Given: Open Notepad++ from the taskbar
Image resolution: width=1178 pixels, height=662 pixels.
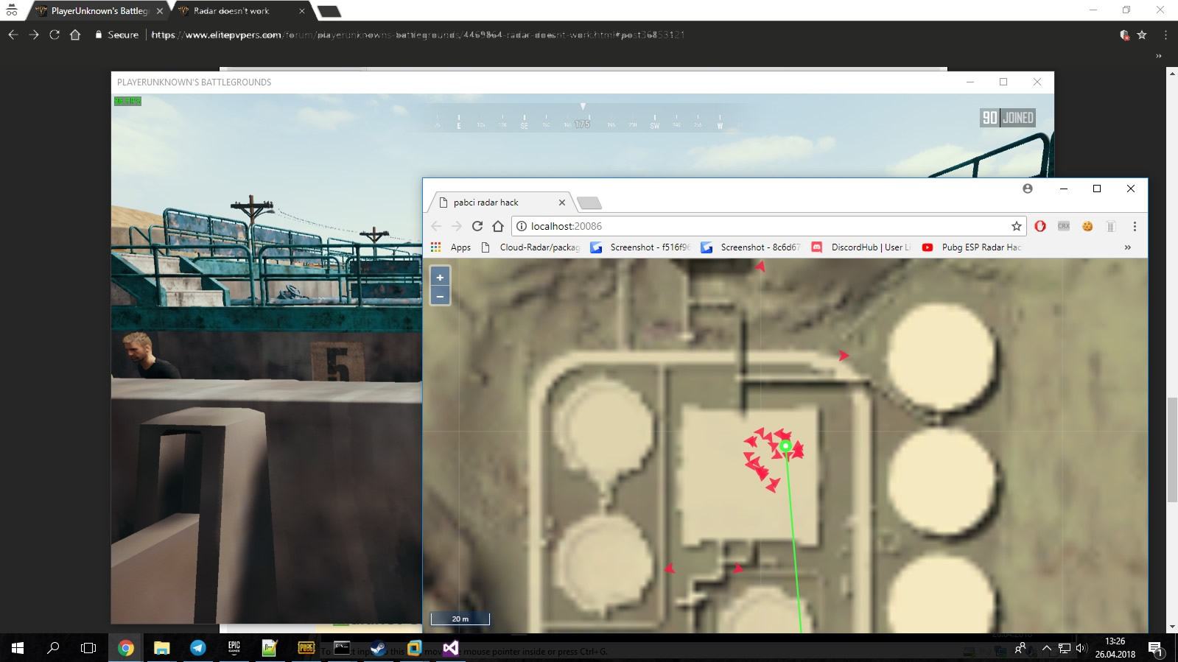Looking at the screenshot, I should click(x=270, y=648).
